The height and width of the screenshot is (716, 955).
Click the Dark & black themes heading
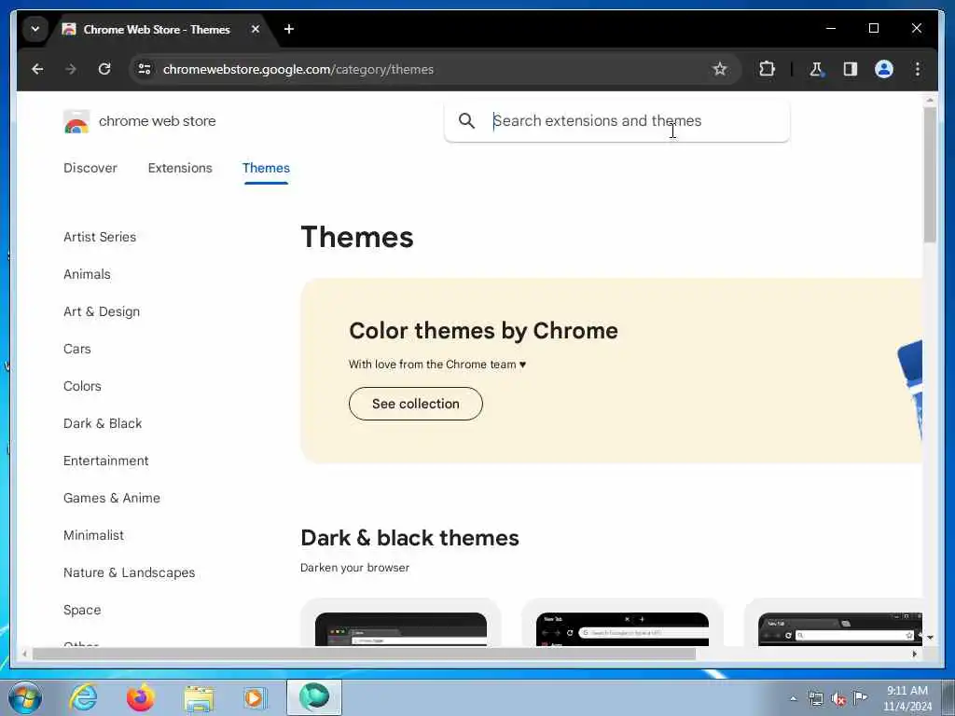point(410,538)
